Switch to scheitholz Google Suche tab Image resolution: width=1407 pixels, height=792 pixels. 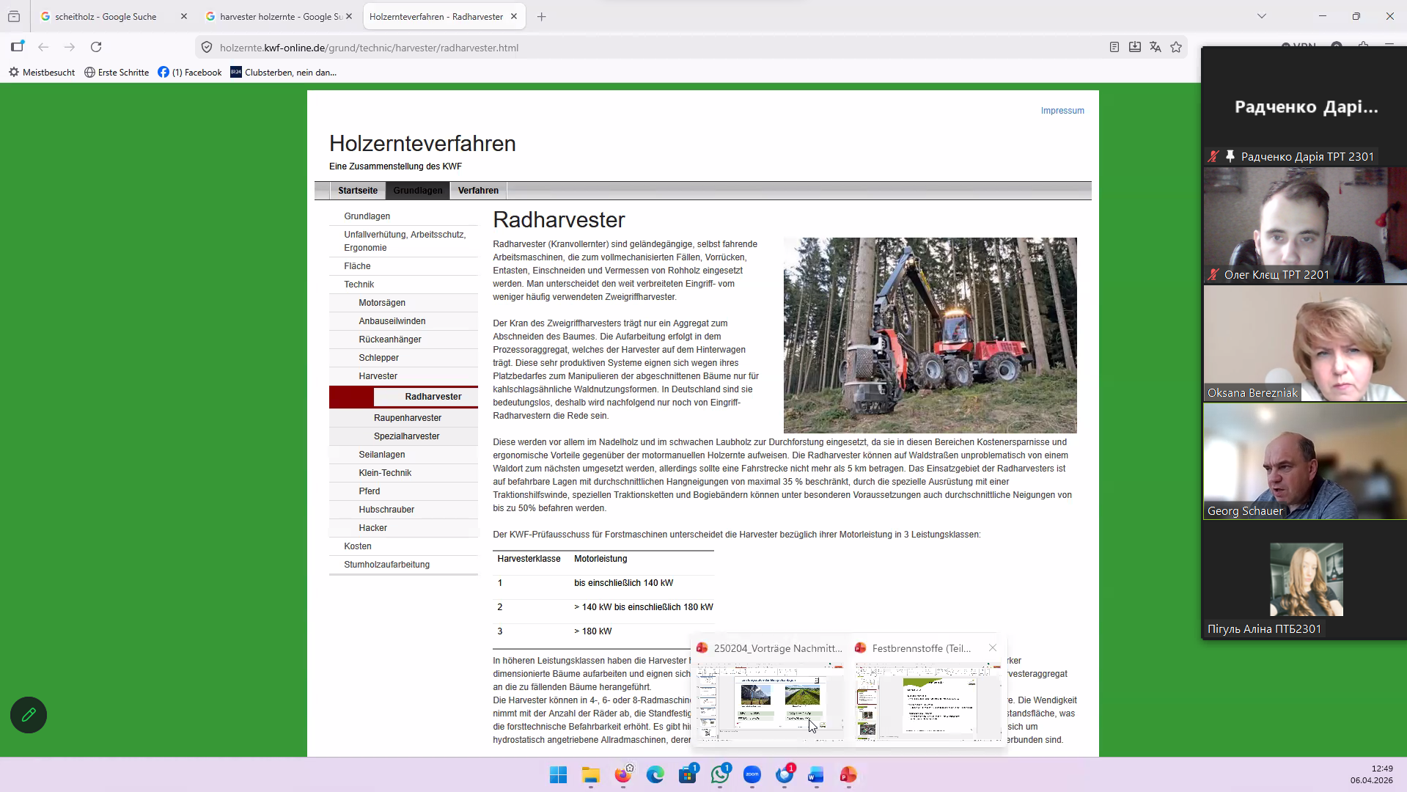click(x=106, y=16)
